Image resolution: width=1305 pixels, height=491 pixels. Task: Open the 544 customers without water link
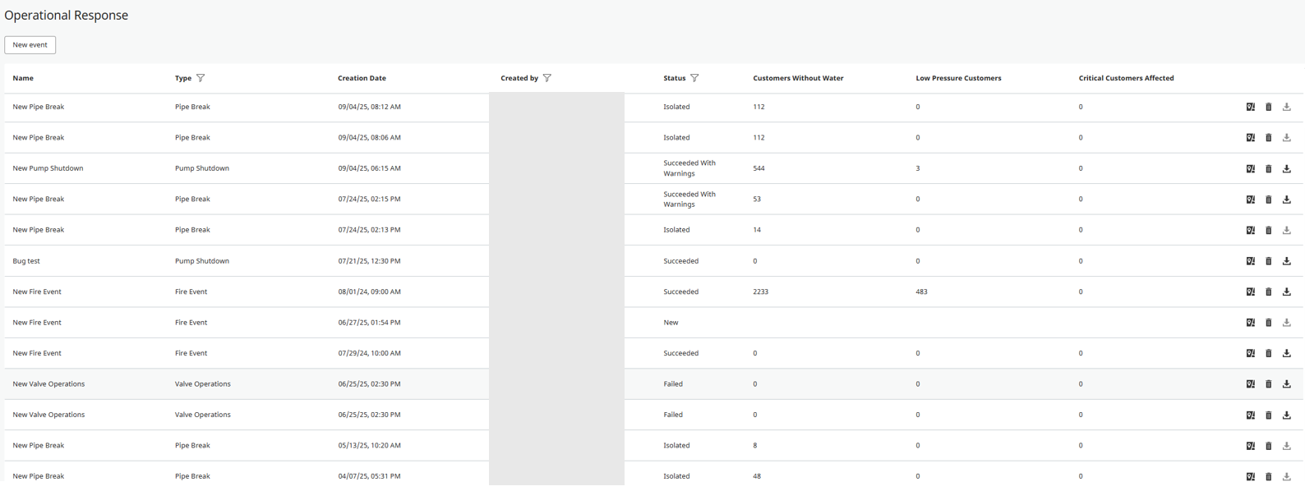pyautogui.click(x=759, y=168)
